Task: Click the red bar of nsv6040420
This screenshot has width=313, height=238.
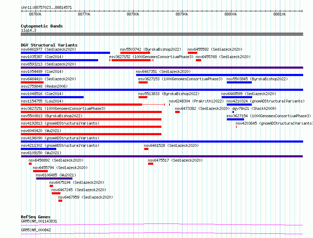Action: [x=91, y=134]
